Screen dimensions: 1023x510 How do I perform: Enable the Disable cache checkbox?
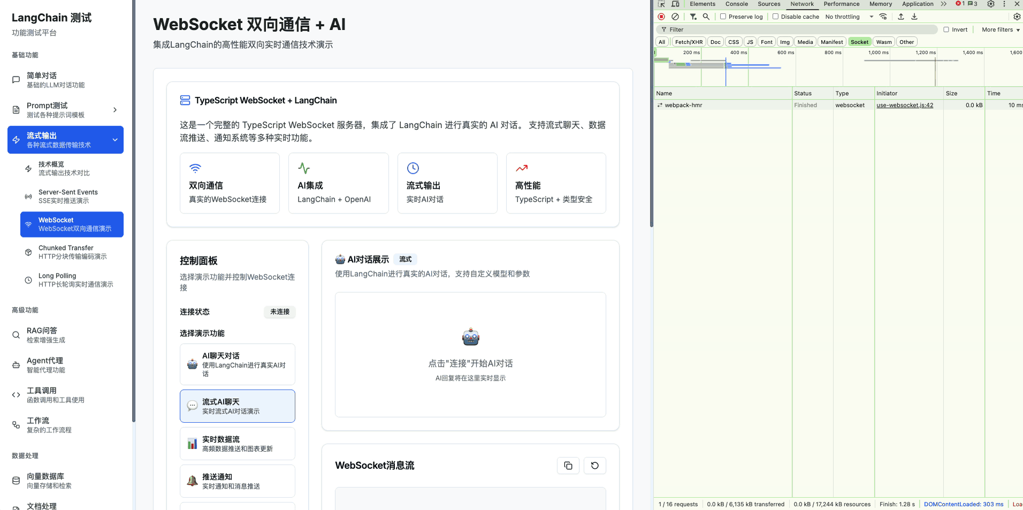coord(775,17)
